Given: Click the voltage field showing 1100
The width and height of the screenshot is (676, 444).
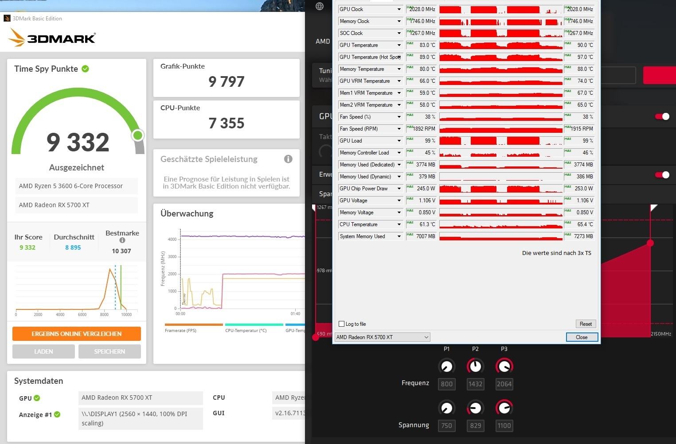Looking at the screenshot, I should point(504,426).
